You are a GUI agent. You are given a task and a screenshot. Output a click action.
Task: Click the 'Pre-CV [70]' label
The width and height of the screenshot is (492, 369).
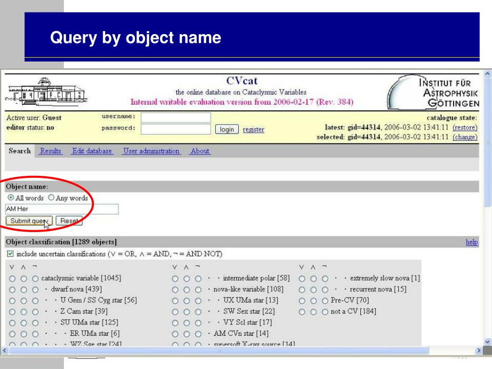(350, 301)
